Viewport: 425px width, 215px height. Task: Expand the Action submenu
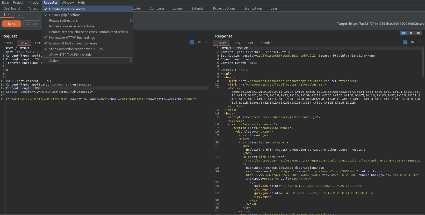88,60
